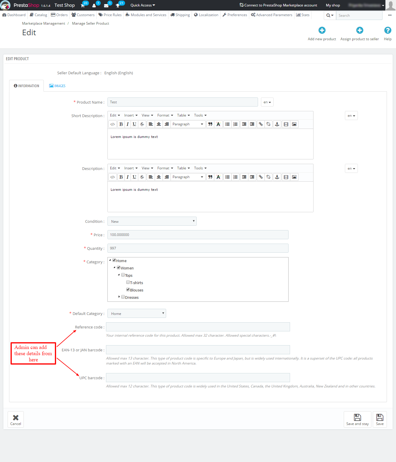The image size is (396, 462).
Task: Open text color in Short Description editor
Action: coord(218,124)
